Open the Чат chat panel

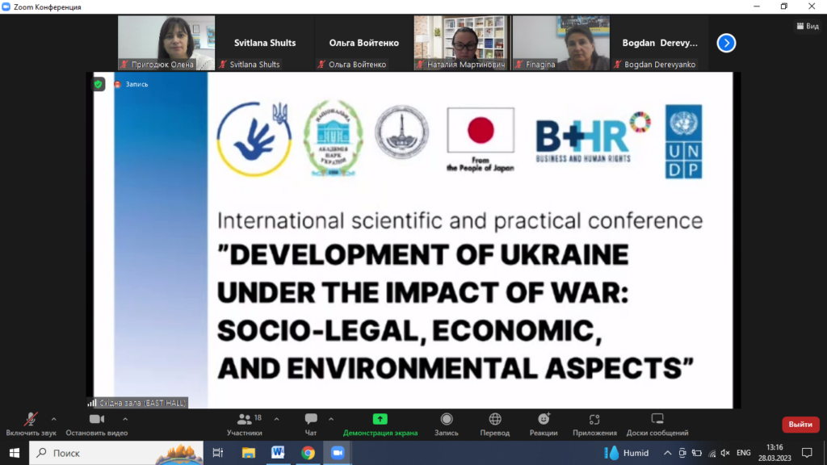[311, 423]
